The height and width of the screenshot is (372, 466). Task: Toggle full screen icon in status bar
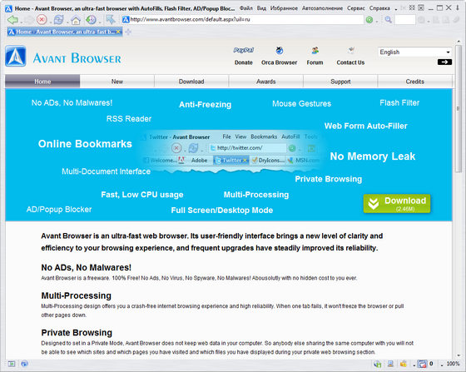pos(12,364)
